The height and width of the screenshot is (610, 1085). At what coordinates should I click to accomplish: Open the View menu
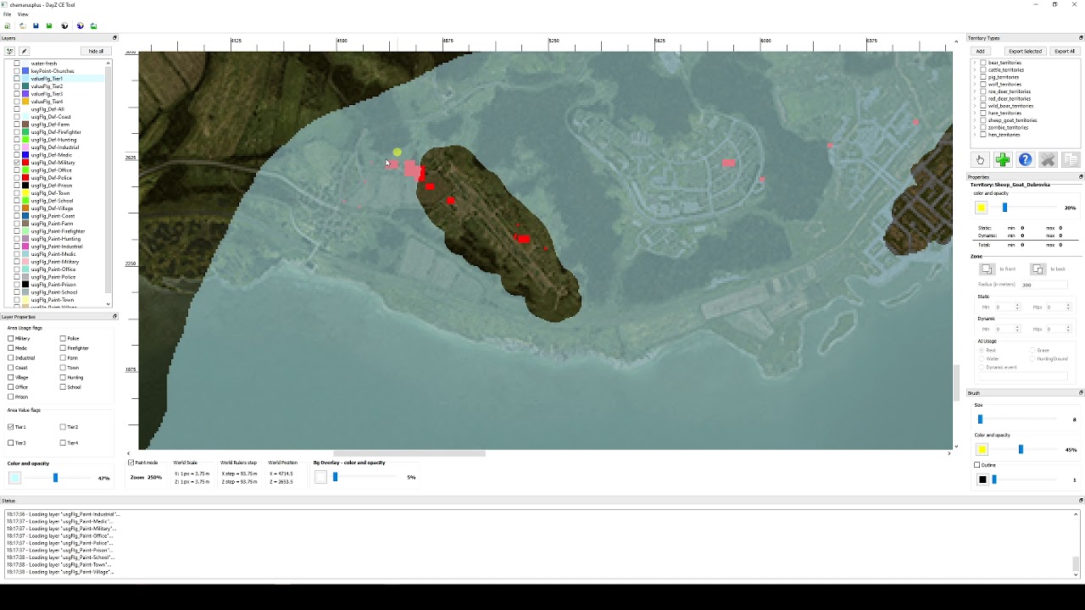(23, 14)
